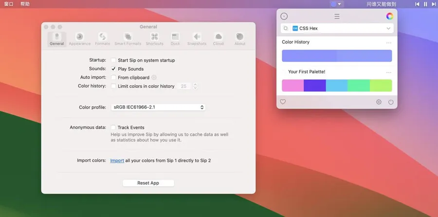438x217 pixels.
Task: Click the copy icon beside CSS Hex
Action: [x=286, y=29]
